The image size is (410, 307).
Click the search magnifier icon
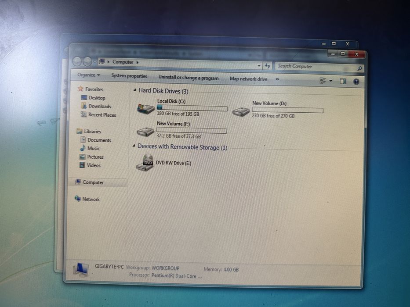coord(360,68)
